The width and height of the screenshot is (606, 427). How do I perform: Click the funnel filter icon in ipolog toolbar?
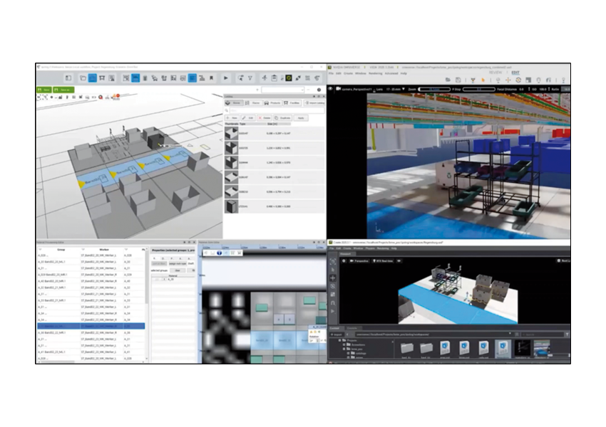coord(250,78)
